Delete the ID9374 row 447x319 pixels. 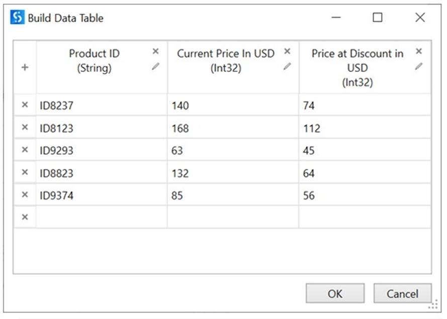[x=24, y=195]
